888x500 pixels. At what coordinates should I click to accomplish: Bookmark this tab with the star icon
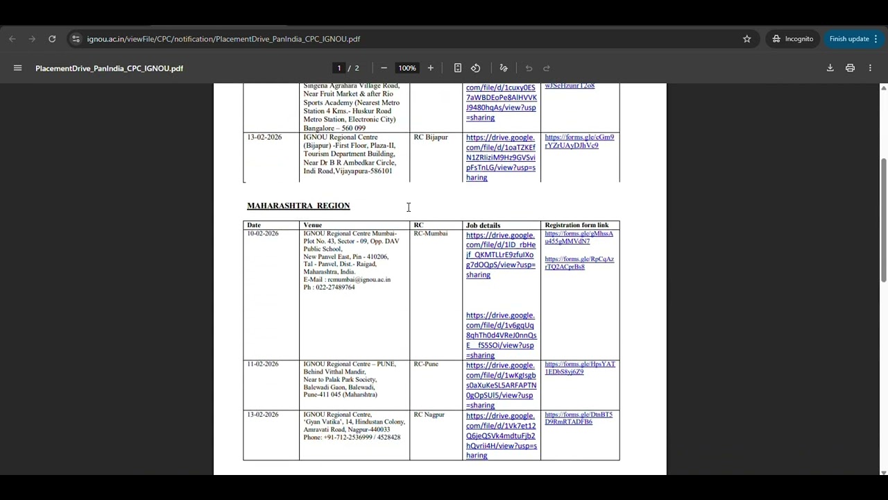coord(747,39)
